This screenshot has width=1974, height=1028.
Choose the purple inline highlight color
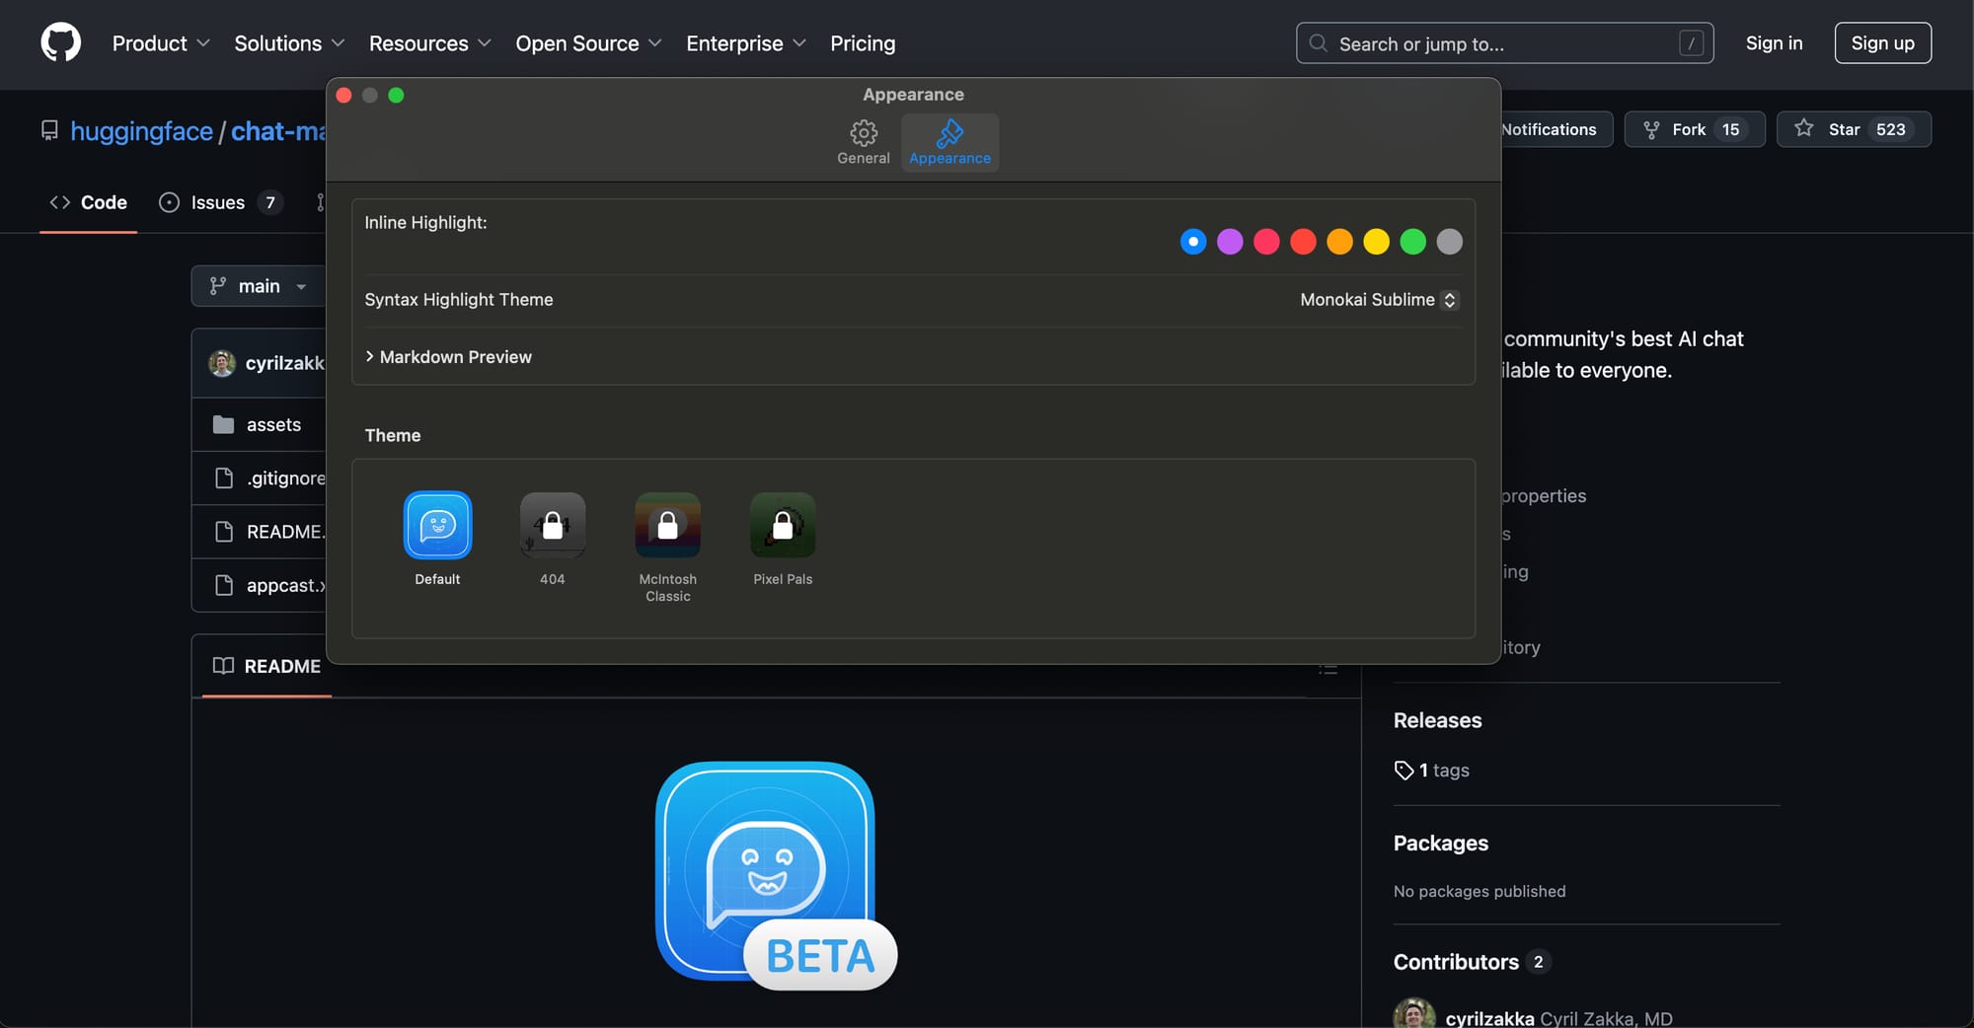coord(1230,242)
